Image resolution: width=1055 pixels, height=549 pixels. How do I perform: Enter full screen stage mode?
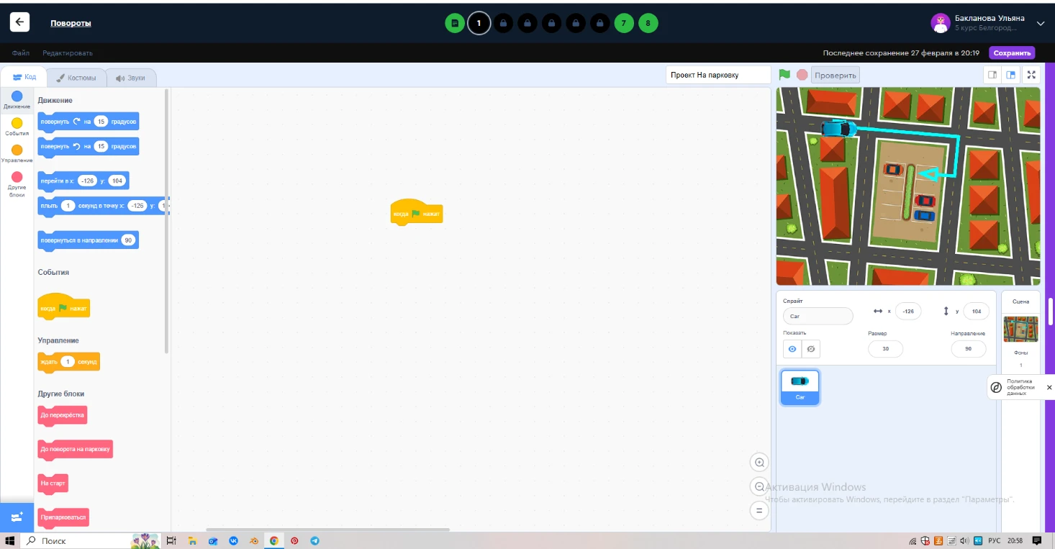(x=1031, y=75)
